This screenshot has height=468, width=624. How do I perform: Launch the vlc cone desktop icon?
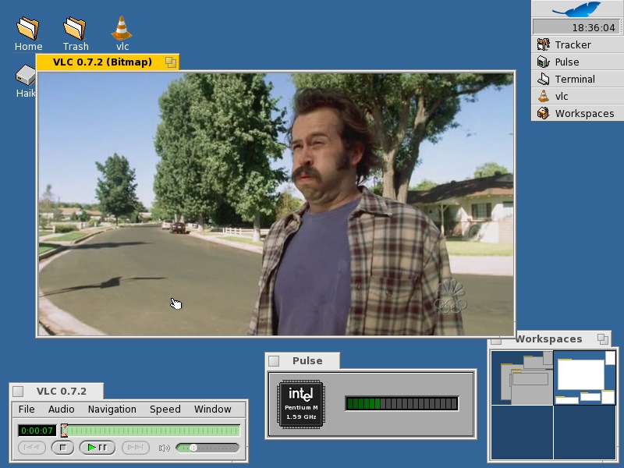click(x=122, y=29)
